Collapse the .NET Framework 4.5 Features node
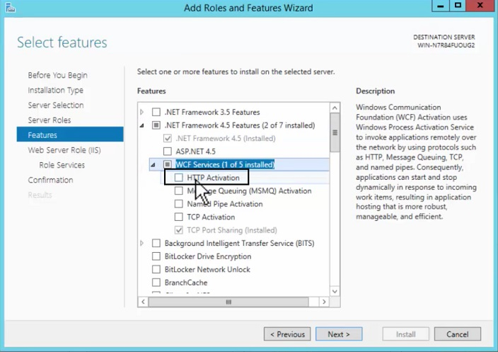This screenshot has width=498, height=352. point(142,125)
